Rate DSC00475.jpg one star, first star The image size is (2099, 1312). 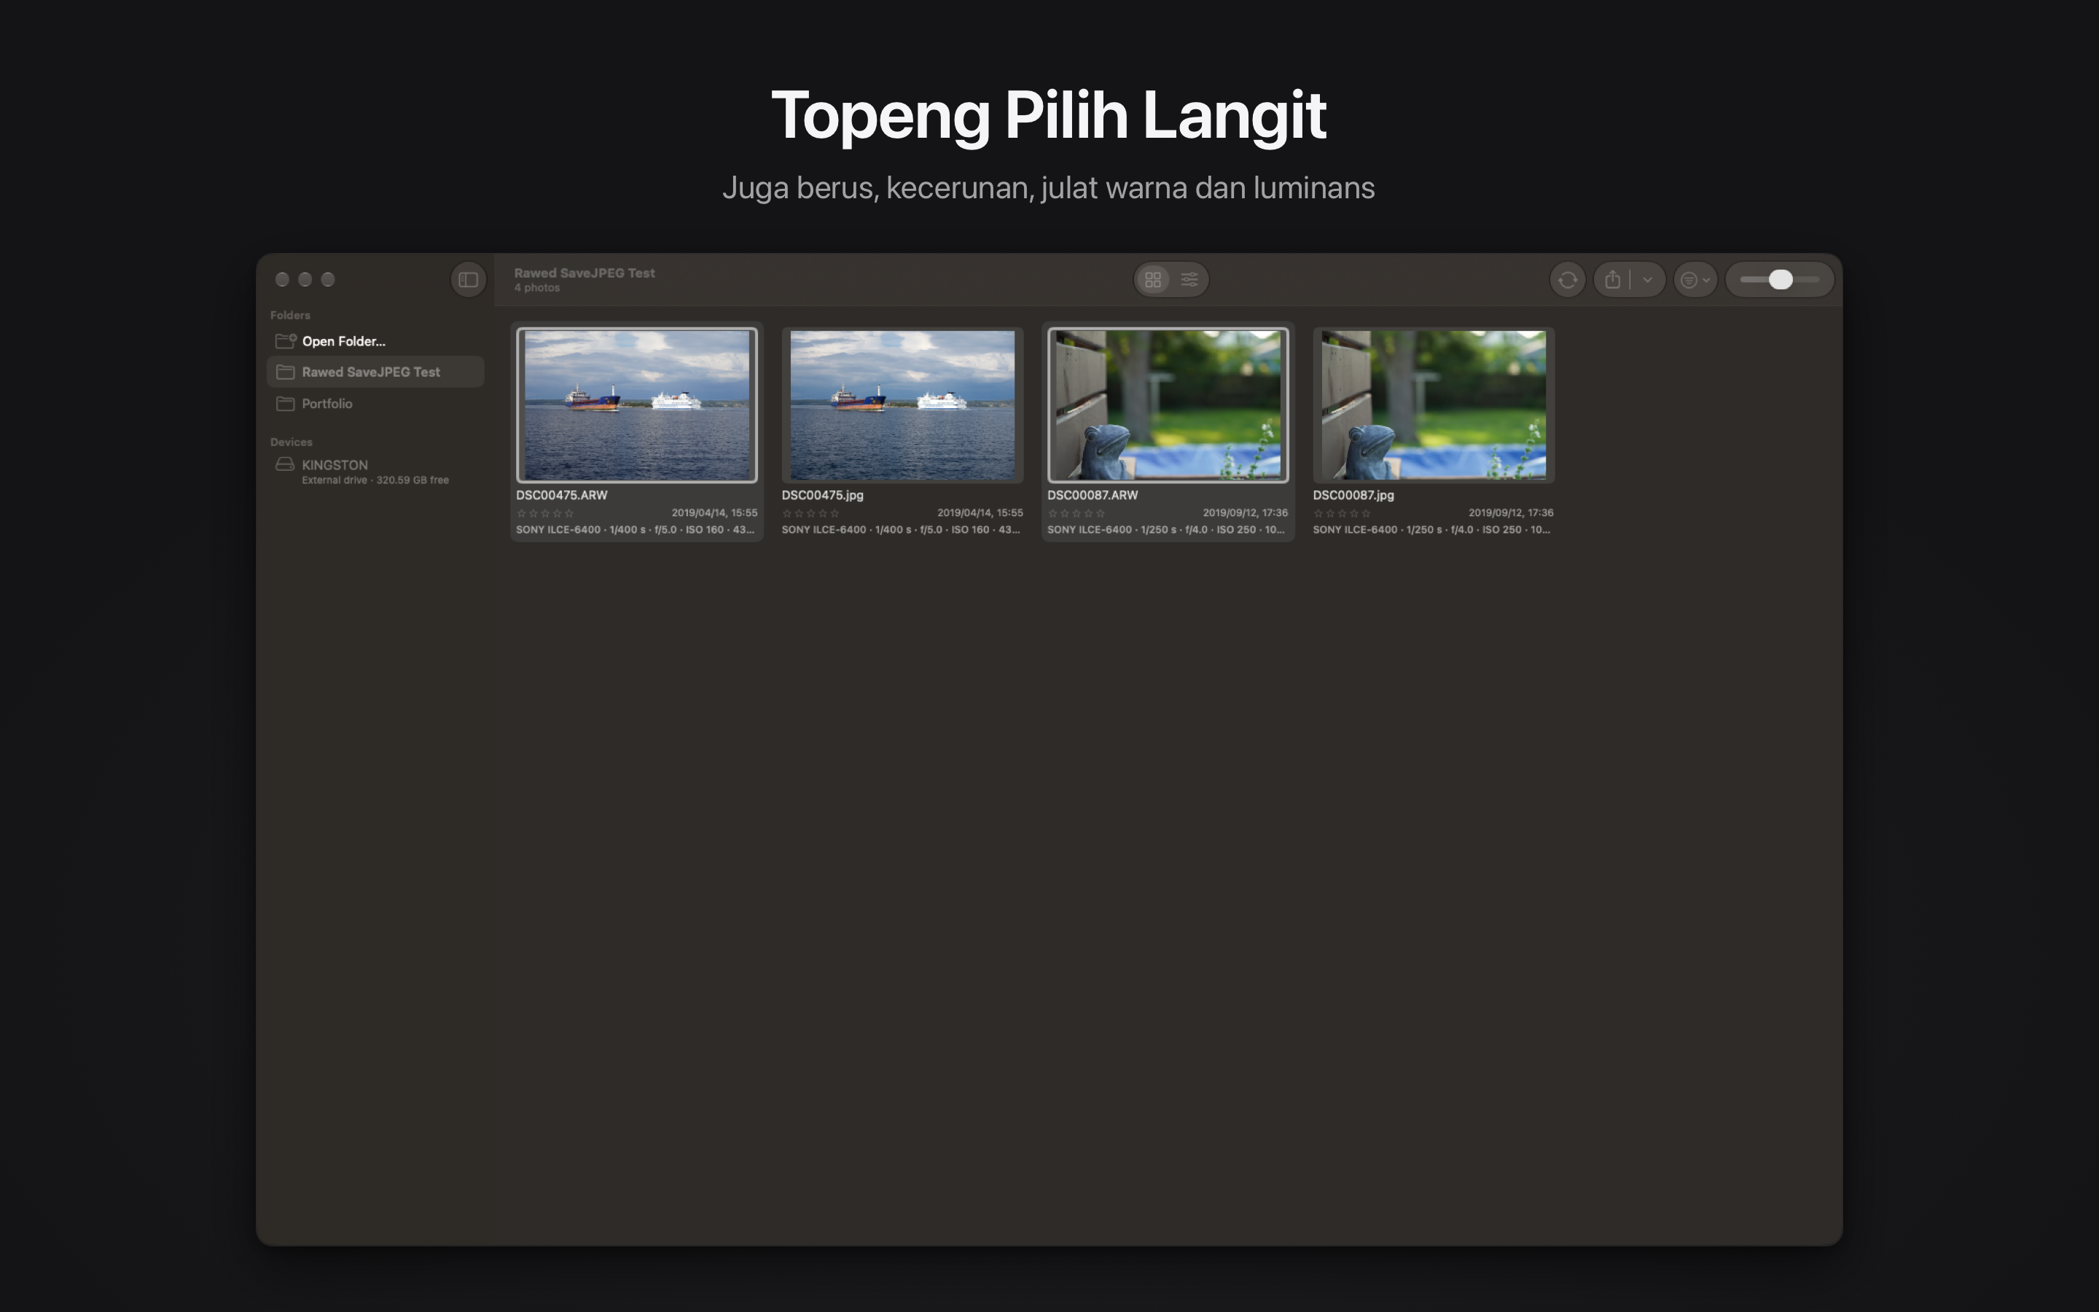(786, 514)
